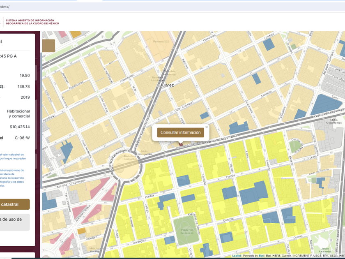Close the Consultar información popup
The width and height of the screenshot is (345, 259).
click(207, 127)
